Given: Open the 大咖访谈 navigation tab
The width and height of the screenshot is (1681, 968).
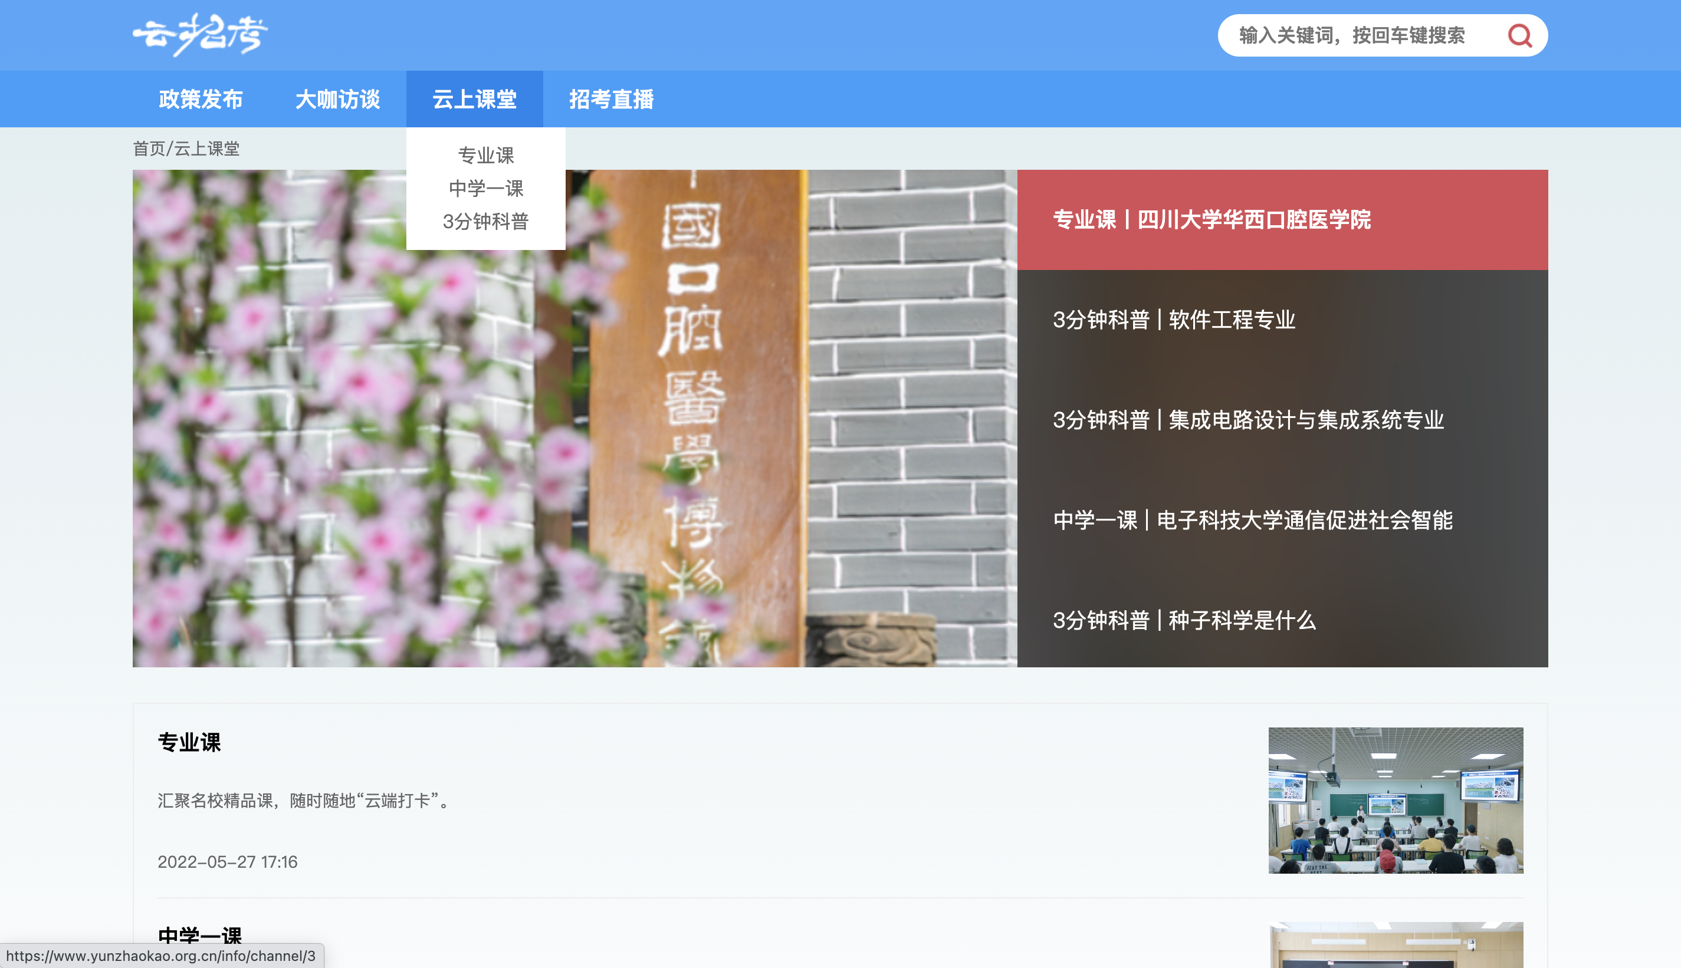Looking at the screenshot, I should point(338,99).
